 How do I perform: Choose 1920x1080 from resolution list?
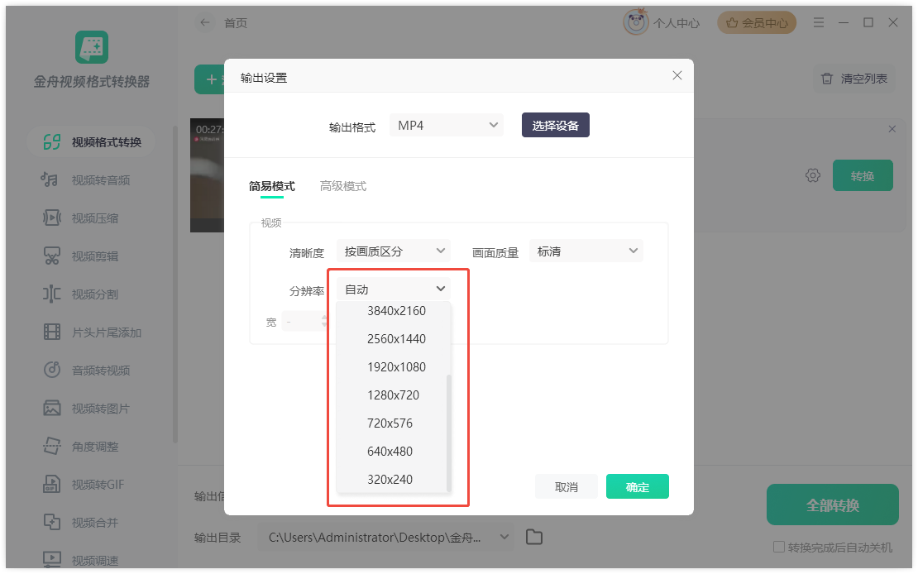tap(396, 367)
